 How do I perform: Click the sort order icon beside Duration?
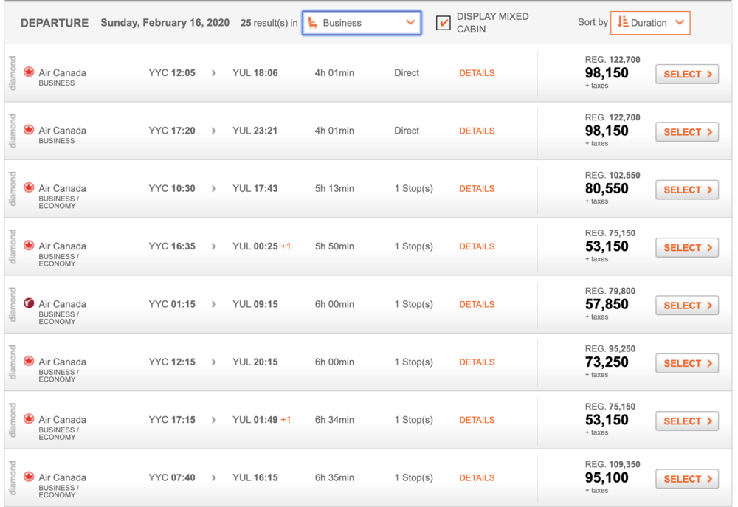623,23
